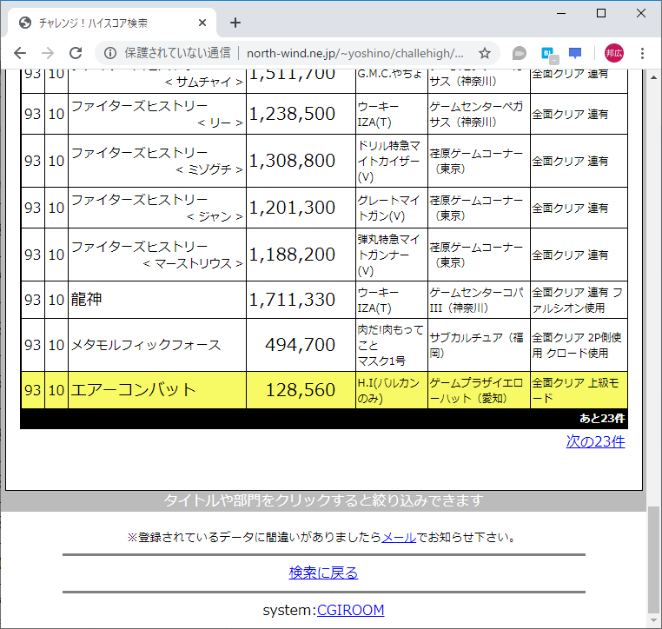Click player name 肉だ!肉もってこと マスク1号
Viewport: 662px width, 629px height.
(391, 345)
